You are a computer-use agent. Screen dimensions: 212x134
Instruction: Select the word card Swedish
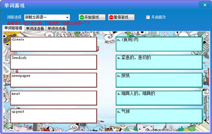(x=54, y=62)
